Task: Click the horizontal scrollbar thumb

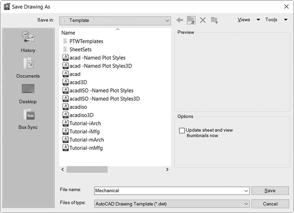Action: [x=87, y=169]
